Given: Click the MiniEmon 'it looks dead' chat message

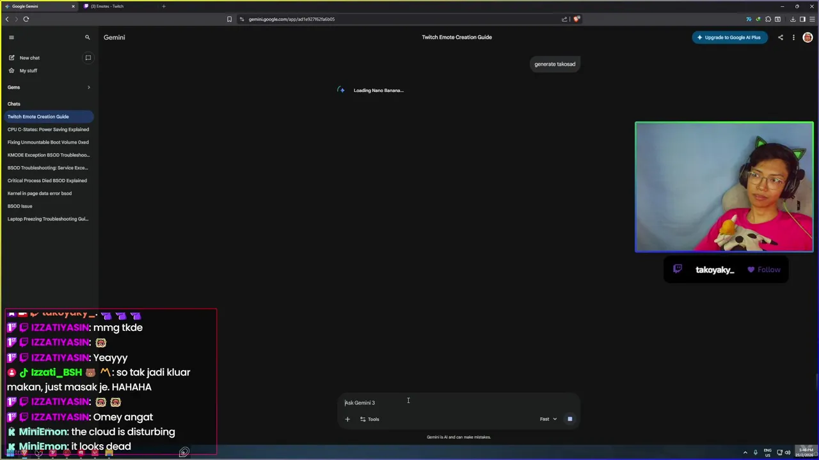Looking at the screenshot, I should pos(69,446).
